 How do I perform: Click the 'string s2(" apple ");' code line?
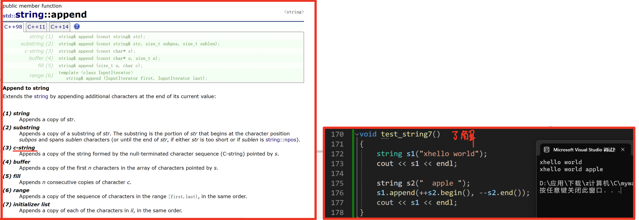coord(423,183)
